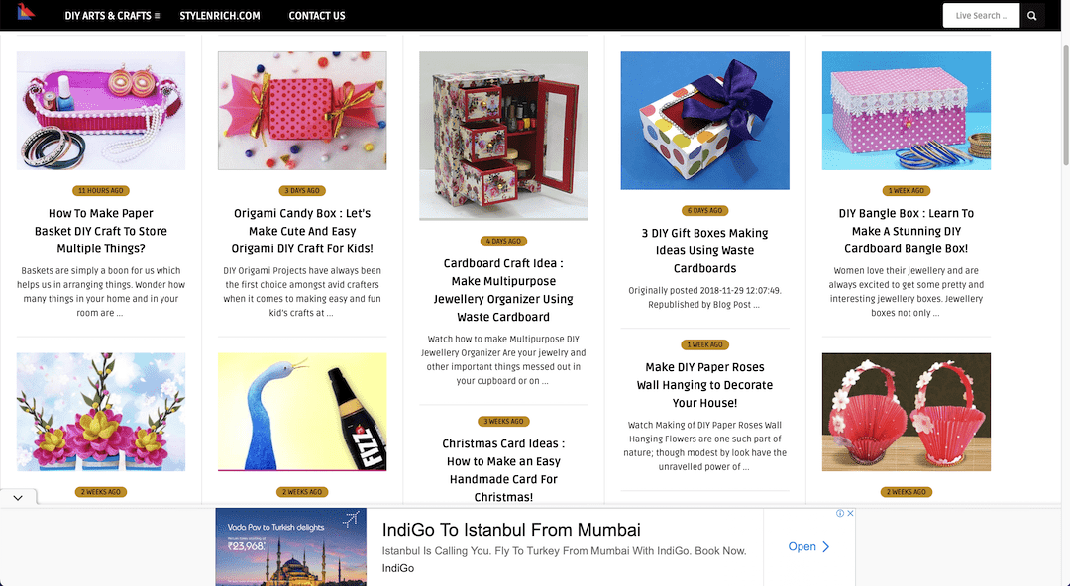Open the Make DIY Paper Roses article
Screen dimensions: 1070x586
pos(705,385)
